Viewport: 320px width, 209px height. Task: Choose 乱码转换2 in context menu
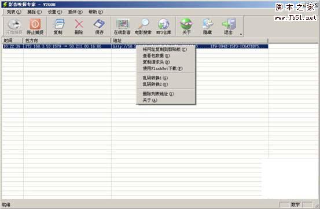[165, 84]
